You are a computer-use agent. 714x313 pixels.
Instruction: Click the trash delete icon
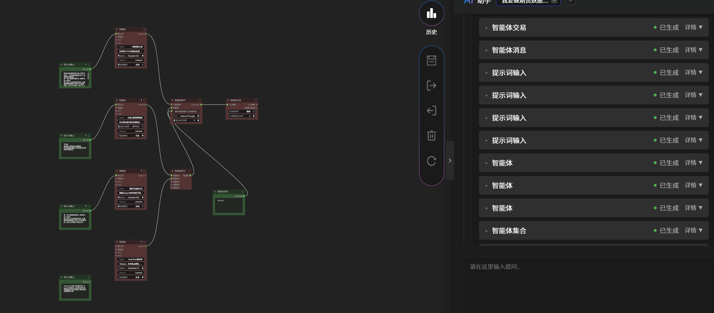coord(431,135)
